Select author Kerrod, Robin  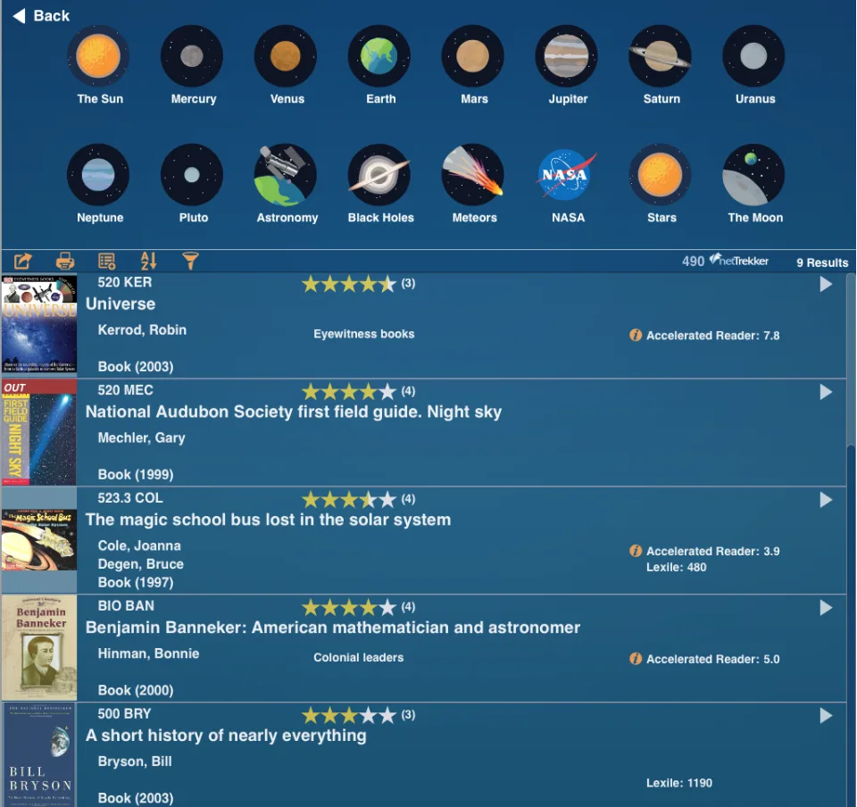[x=142, y=330]
